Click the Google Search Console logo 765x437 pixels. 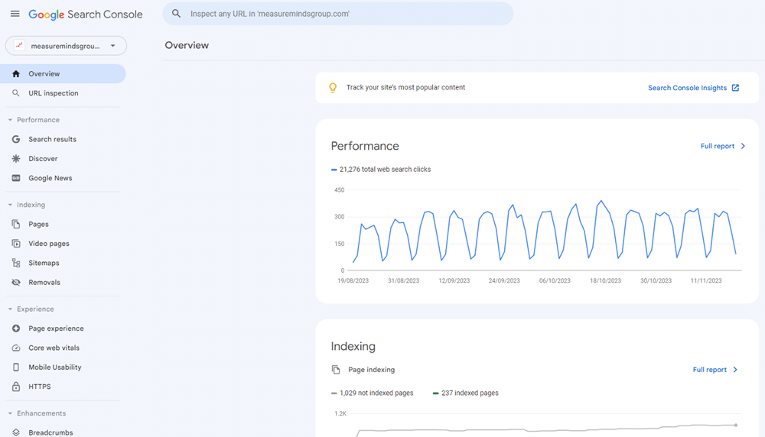click(86, 15)
